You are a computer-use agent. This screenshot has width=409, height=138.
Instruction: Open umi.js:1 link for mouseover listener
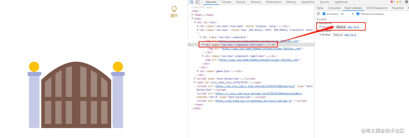click(x=353, y=27)
